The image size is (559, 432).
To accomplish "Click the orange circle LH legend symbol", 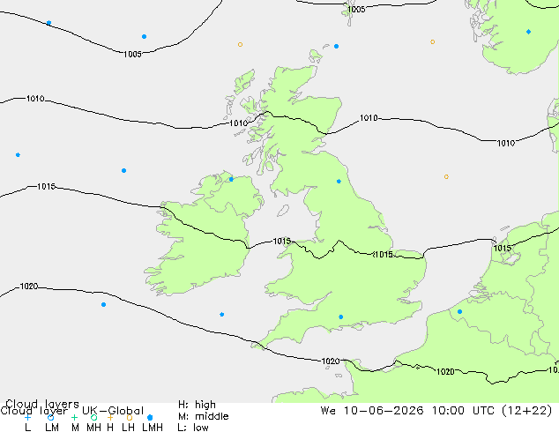I will click(x=130, y=417).
